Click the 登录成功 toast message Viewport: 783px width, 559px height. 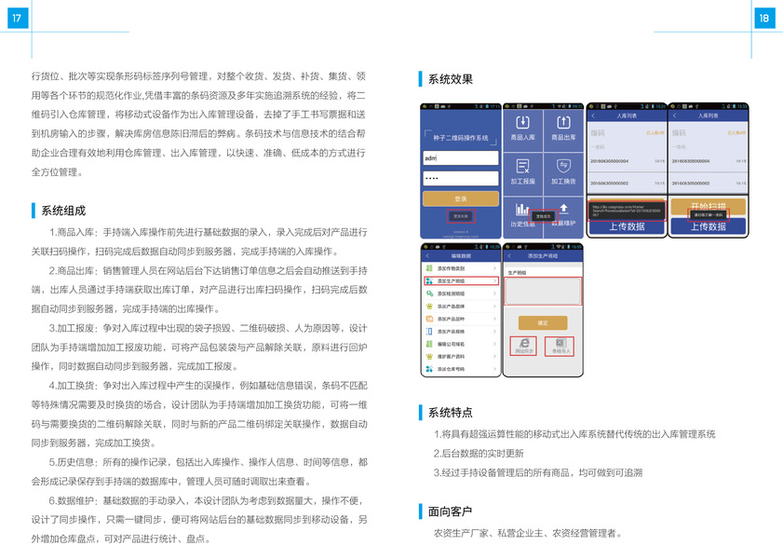click(543, 216)
